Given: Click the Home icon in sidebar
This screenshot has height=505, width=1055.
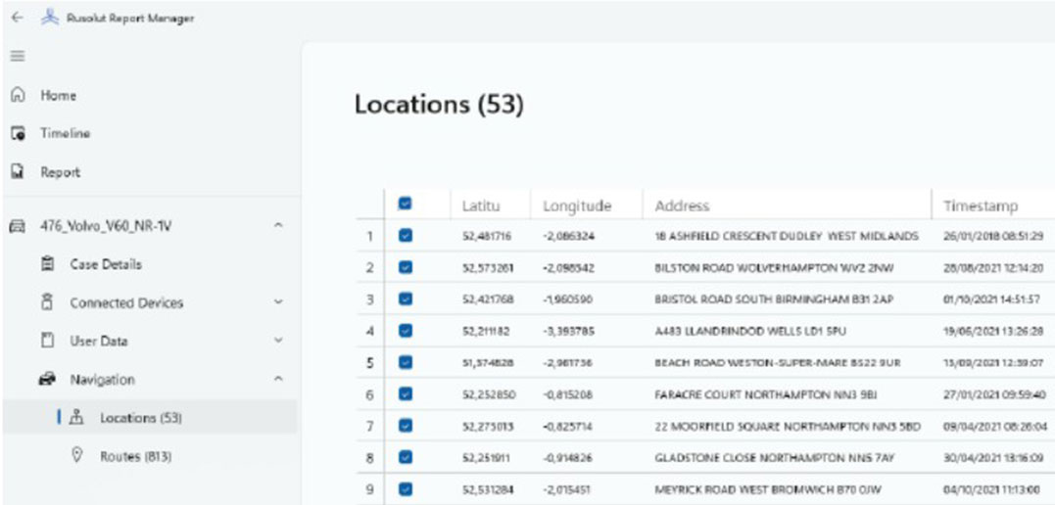Looking at the screenshot, I should [x=17, y=96].
